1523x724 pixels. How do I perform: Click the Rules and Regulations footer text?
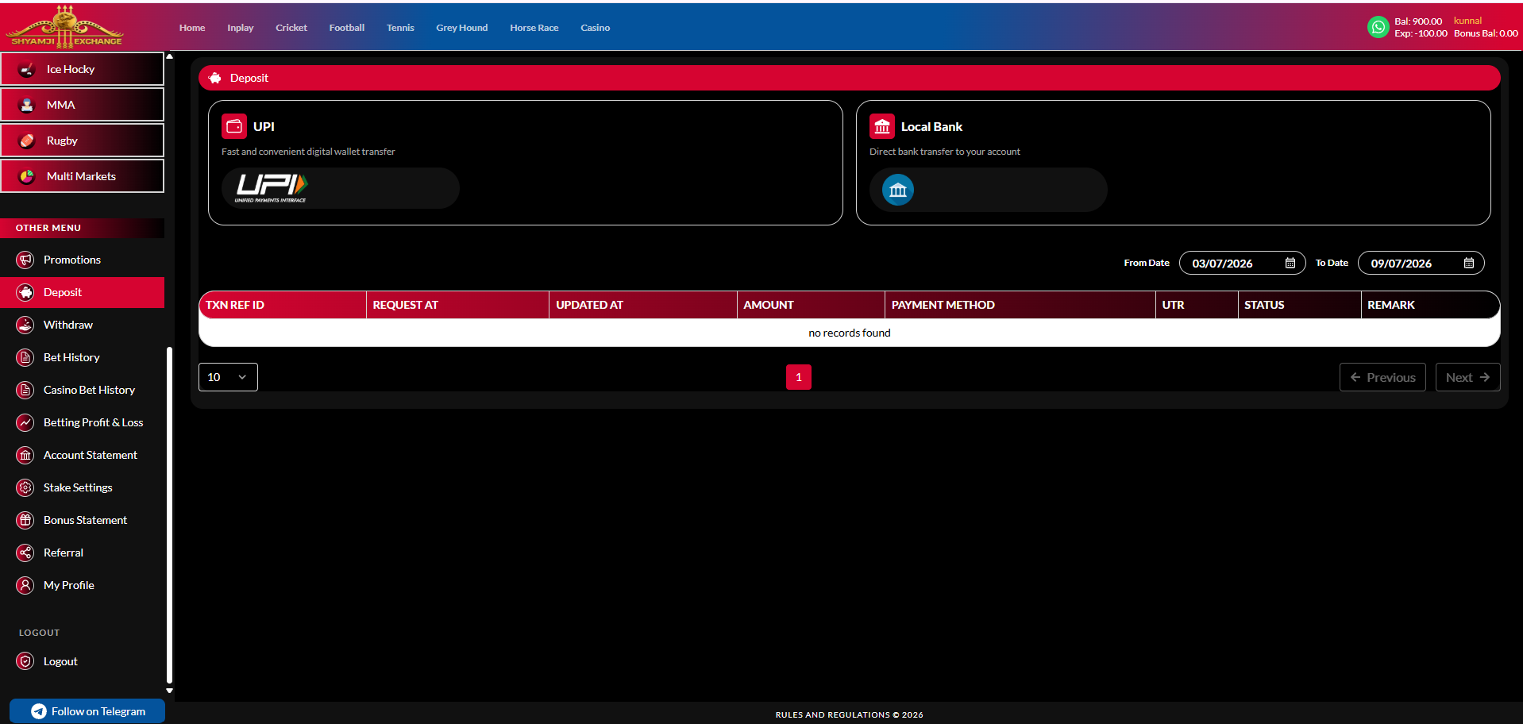(849, 714)
